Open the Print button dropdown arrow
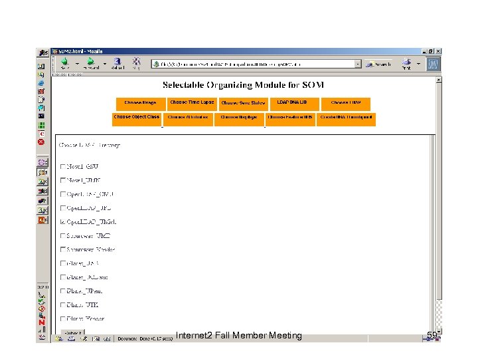Image resolution: width=478 pixels, height=359 pixels. [418, 64]
